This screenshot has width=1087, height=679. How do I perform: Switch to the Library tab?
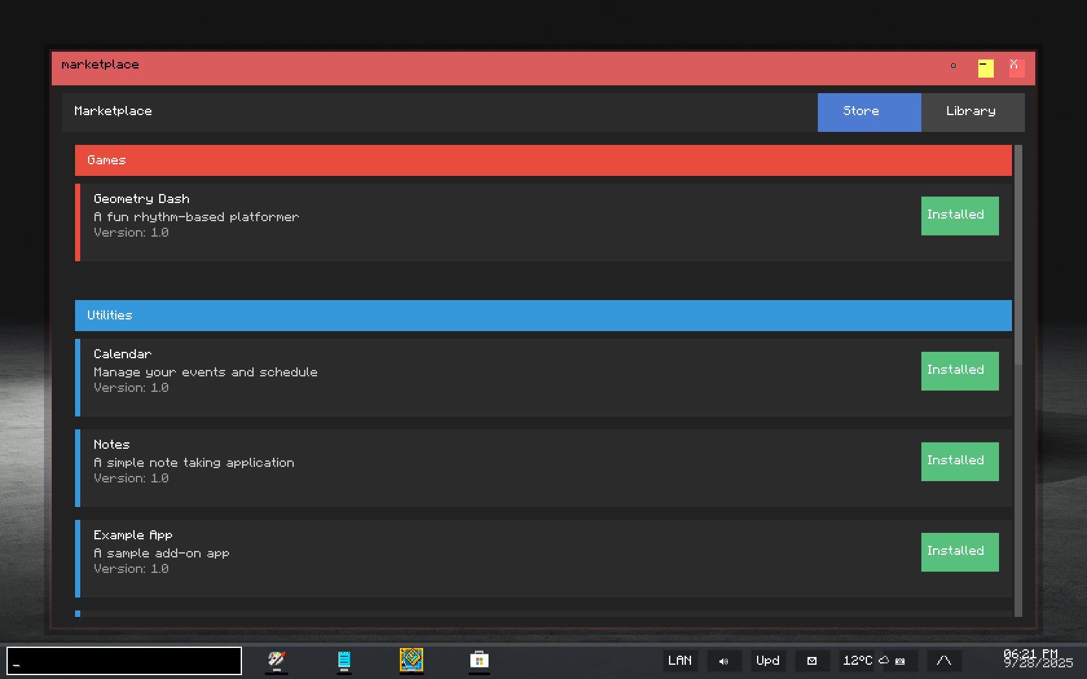point(972,112)
